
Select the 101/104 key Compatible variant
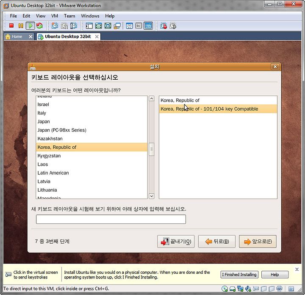coord(218,109)
